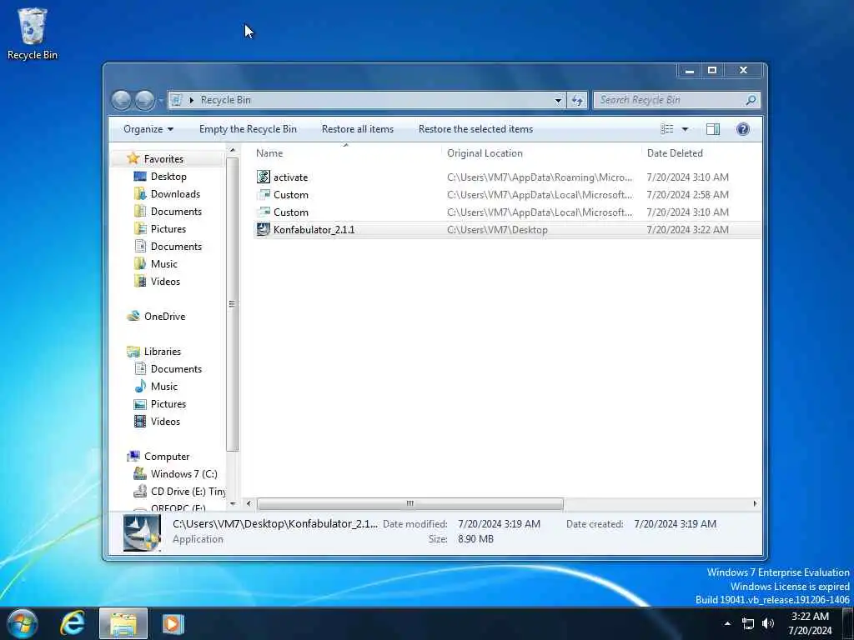Image resolution: width=854 pixels, height=640 pixels.
Task: Click the Recycle Bin address breadcrumb
Action: coord(225,100)
